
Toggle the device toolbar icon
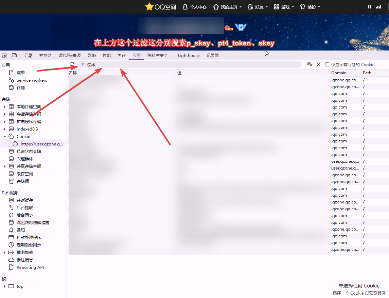[x=14, y=55]
